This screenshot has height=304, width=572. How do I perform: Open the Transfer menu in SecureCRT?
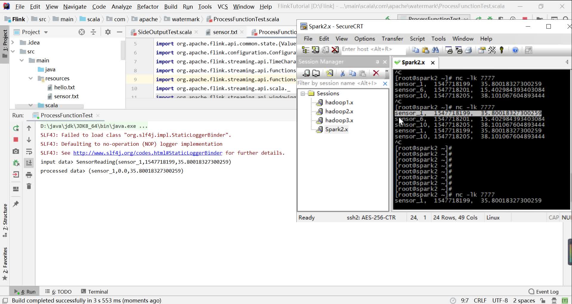click(x=392, y=39)
